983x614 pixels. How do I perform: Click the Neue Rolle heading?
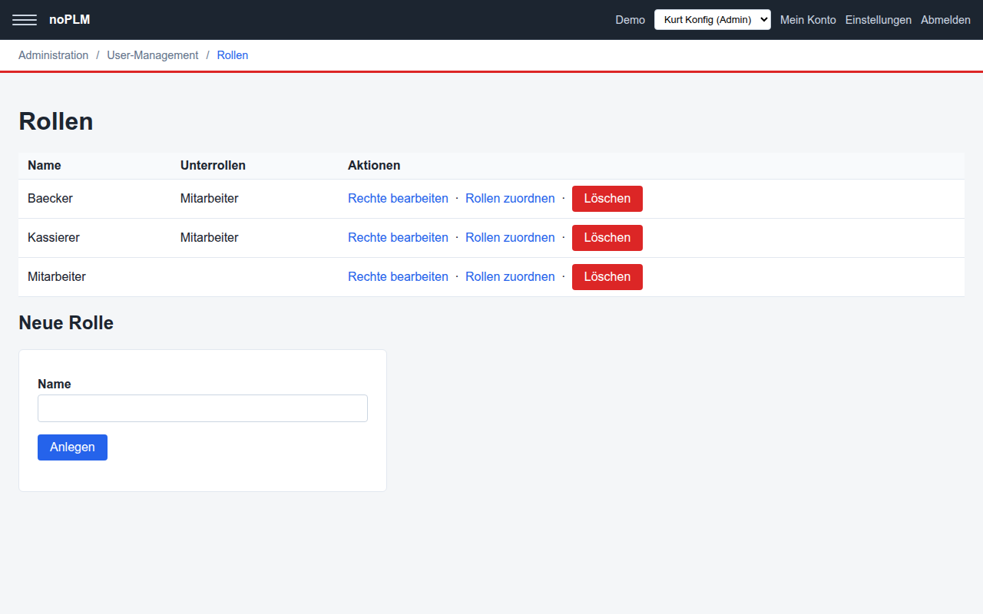pos(66,323)
